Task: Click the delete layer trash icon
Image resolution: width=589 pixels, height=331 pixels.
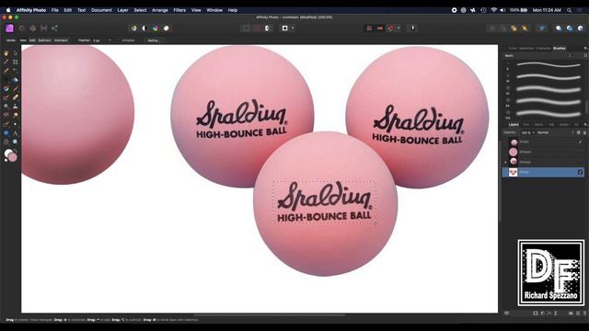Action: point(584,313)
